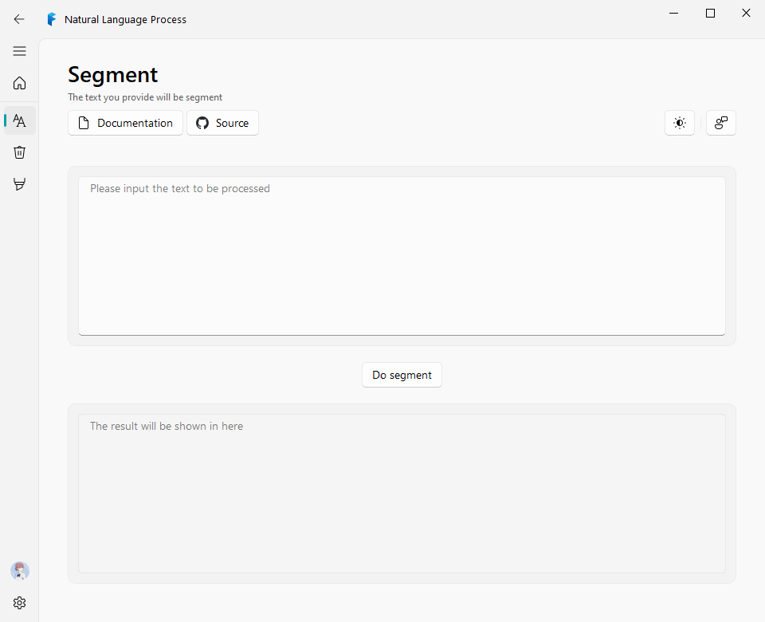The height and width of the screenshot is (622, 765).
Task: Click the text input area to start typing
Action: tap(402, 255)
